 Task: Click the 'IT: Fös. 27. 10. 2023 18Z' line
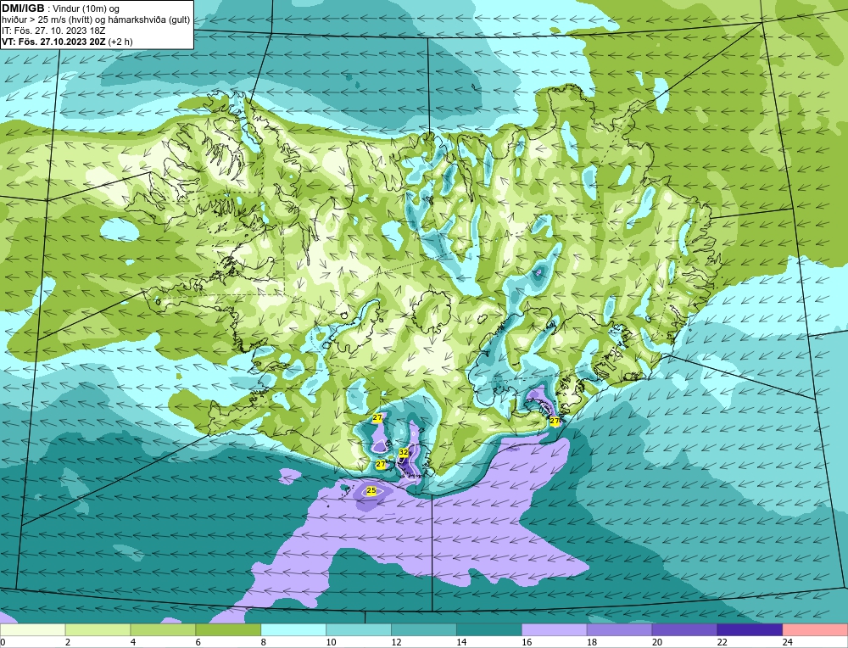point(53,31)
